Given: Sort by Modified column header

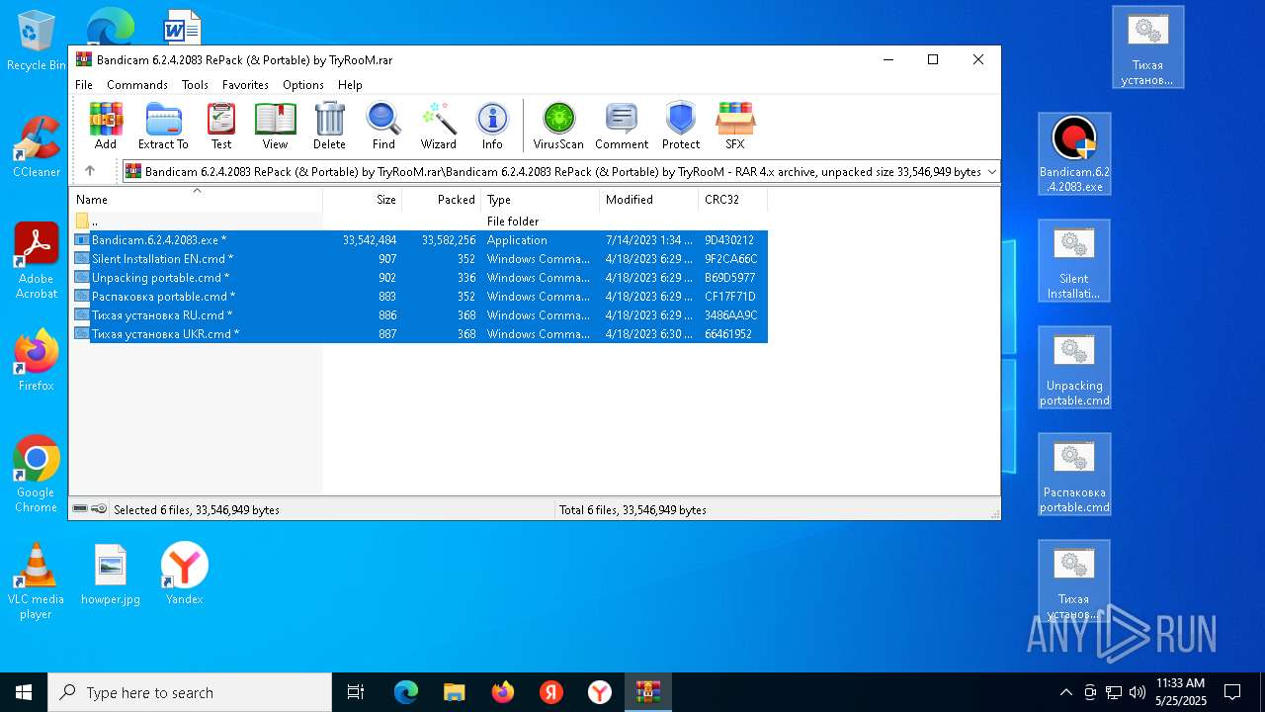Looking at the screenshot, I should click(x=649, y=200).
